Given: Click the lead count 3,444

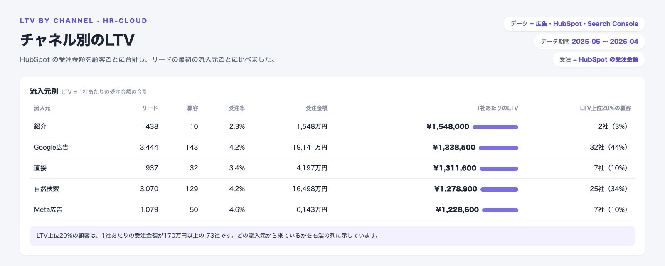Looking at the screenshot, I should [x=149, y=147].
